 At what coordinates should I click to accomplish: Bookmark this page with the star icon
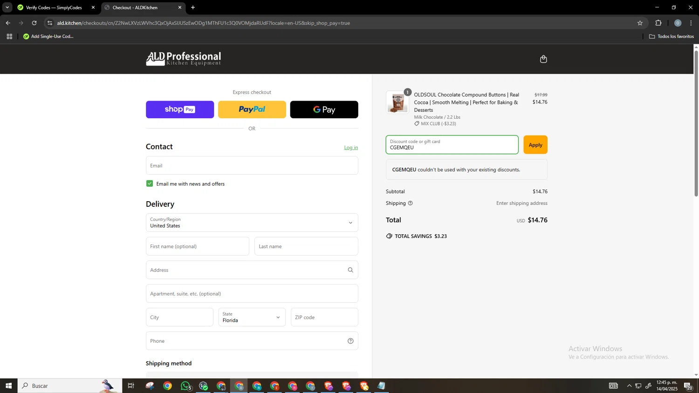click(640, 23)
